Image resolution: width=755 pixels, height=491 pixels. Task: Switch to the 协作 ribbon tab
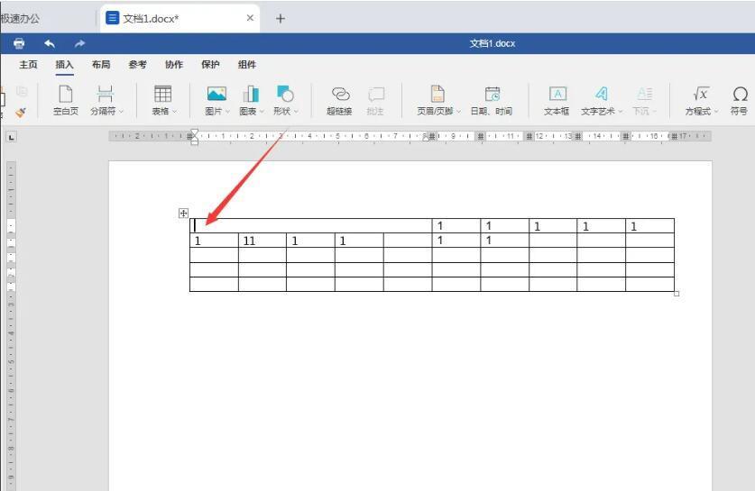pos(174,65)
